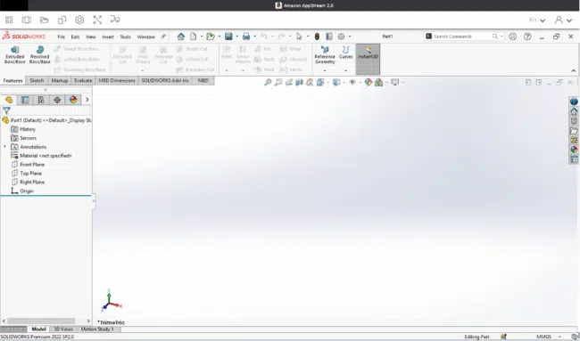Click the Dynamic Annotation Views icon
This screenshot has width=580, height=341.
(x=310, y=82)
